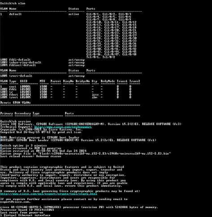Screen dimensions: 212x217
Task: Click the 'This product contains cryptographic features' line
Action: coord(62,167)
